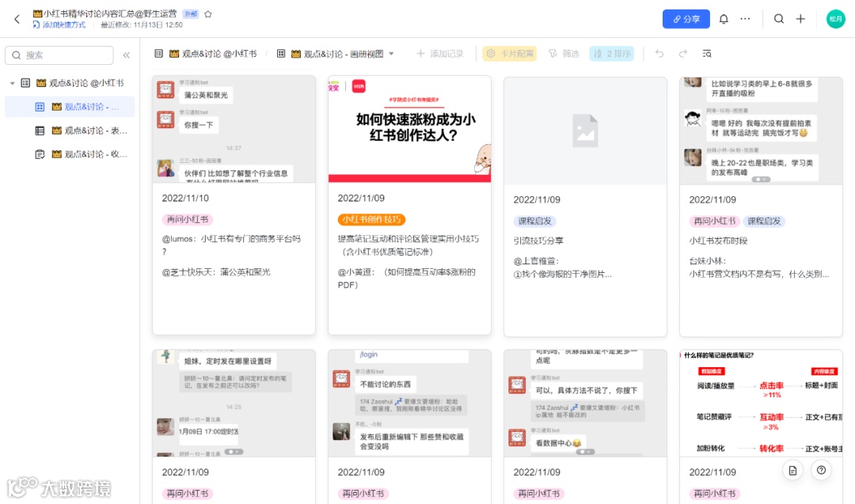The height and width of the screenshot is (504, 855).
Task: Open the more options ellipsis menu
Action: click(745, 19)
